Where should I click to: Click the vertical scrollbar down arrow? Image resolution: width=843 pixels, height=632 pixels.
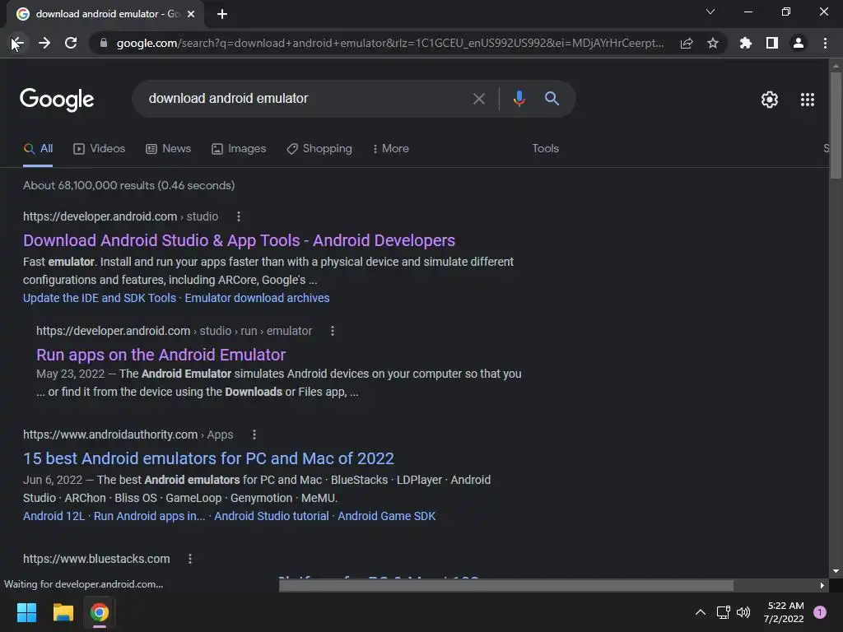pos(836,571)
